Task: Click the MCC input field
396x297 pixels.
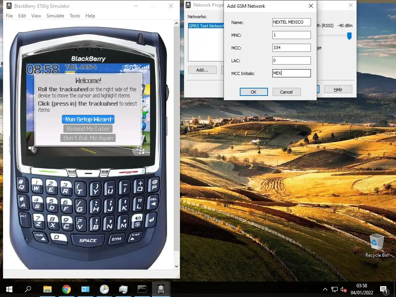Action: tap(292, 48)
